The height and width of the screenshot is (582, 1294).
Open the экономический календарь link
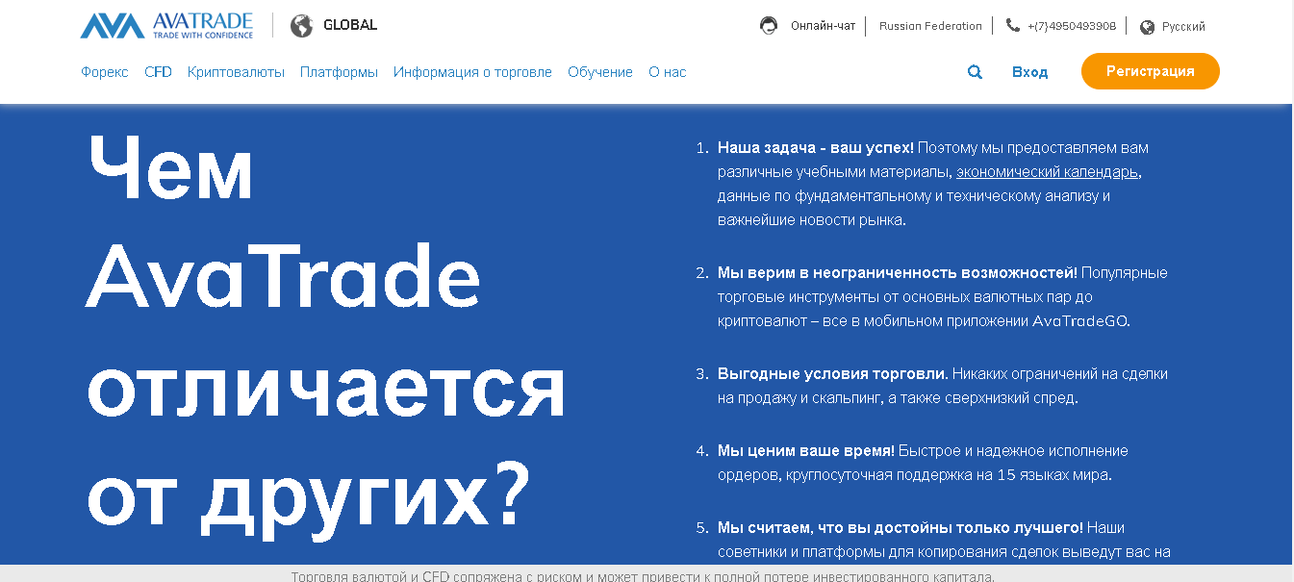pyautogui.click(x=1048, y=172)
